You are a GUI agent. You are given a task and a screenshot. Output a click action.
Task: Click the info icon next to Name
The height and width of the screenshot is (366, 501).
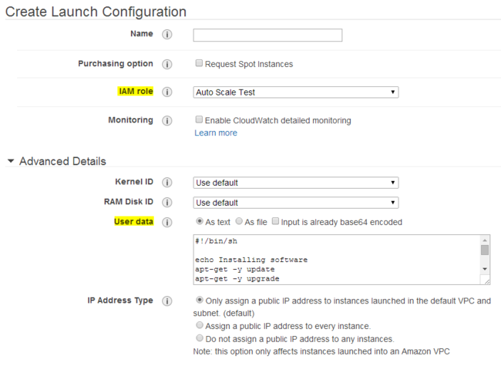[167, 35]
